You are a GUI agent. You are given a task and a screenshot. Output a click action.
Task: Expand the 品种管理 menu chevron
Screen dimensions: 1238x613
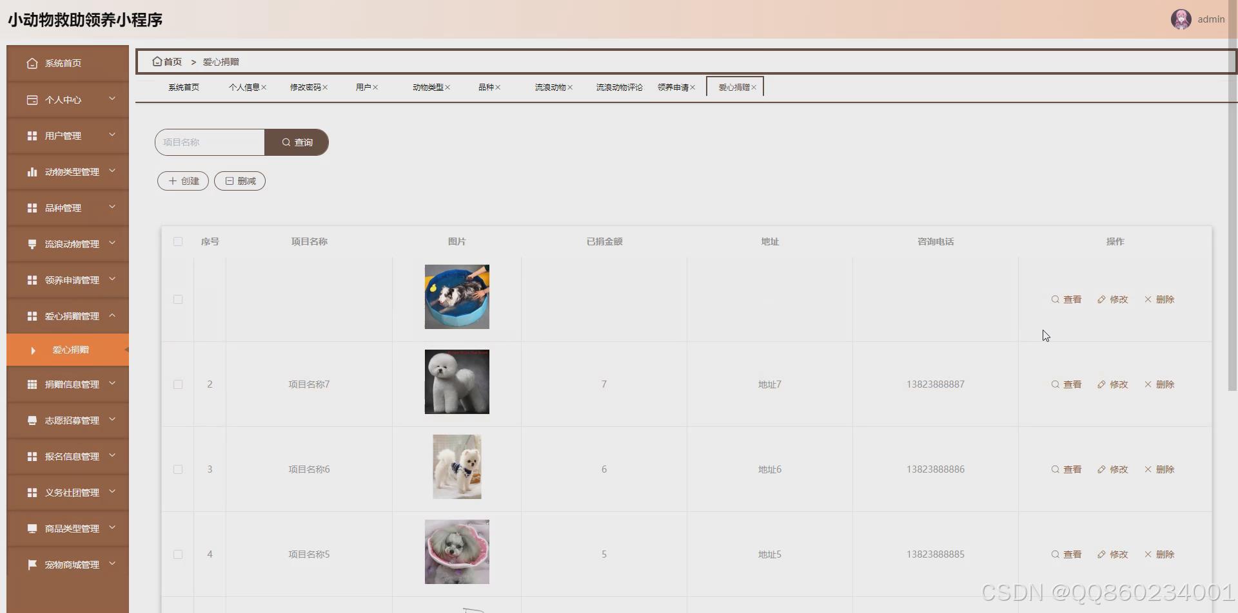pyautogui.click(x=112, y=207)
